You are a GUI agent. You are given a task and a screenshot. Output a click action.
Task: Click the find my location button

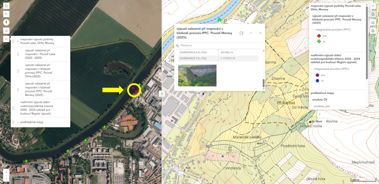tap(6, 31)
